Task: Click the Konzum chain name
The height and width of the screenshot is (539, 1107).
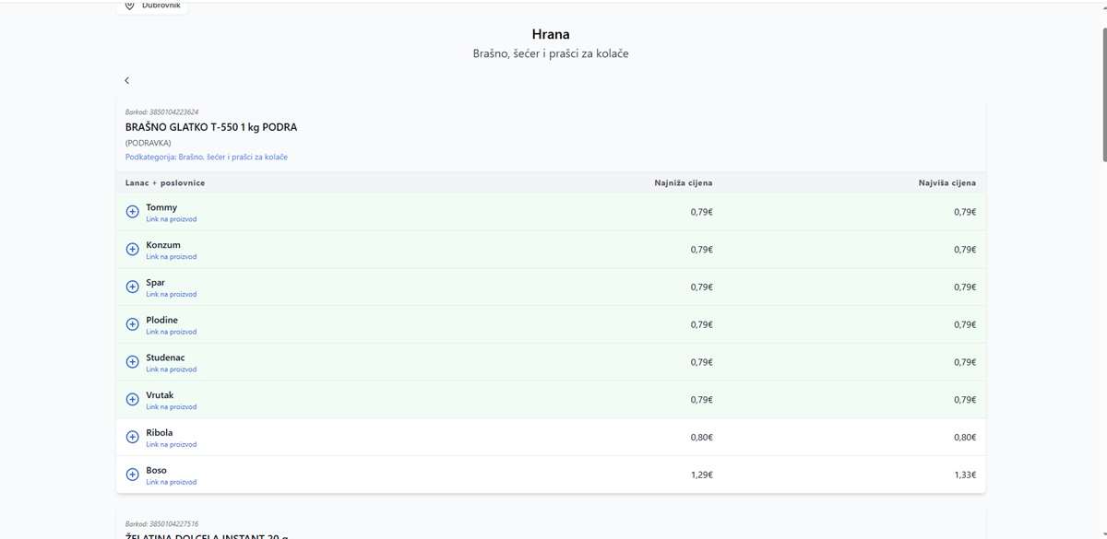Action: (x=163, y=245)
